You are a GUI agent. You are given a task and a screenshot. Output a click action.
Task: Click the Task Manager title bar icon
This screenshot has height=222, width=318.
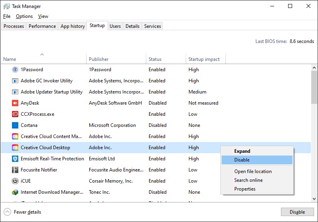(6, 6)
